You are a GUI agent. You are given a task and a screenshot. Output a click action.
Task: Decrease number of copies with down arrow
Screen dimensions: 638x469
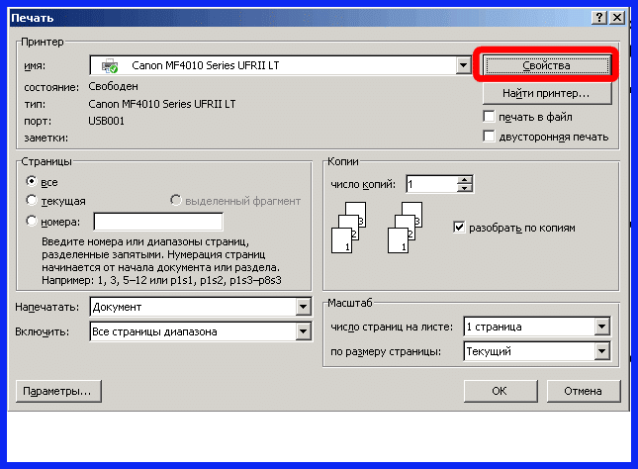pos(464,188)
